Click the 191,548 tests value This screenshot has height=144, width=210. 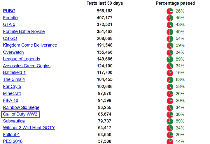[105, 45]
